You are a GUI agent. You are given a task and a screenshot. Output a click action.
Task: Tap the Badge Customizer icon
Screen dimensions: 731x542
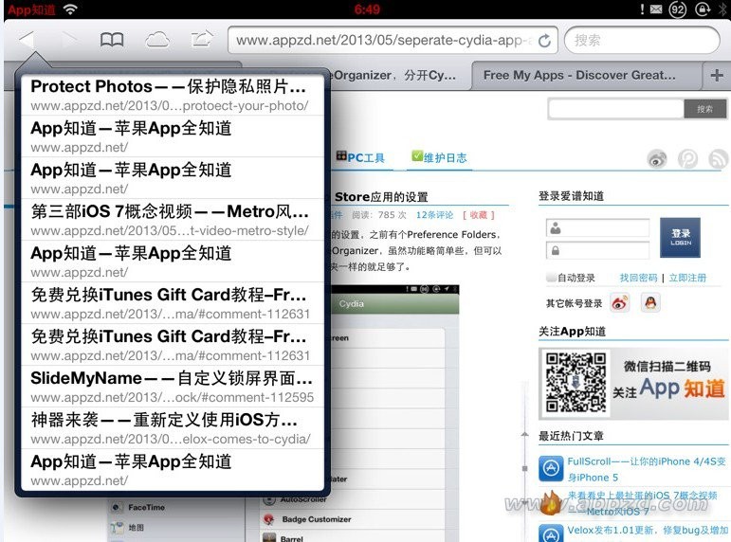269,519
